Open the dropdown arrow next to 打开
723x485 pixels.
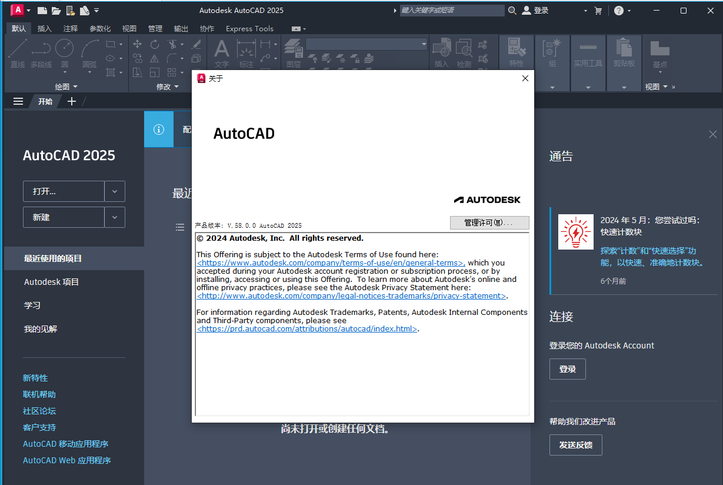[115, 191]
